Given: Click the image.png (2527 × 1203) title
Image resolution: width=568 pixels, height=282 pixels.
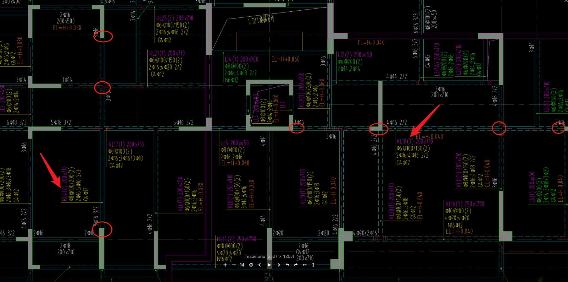Looking at the screenshot, I should click(x=269, y=256).
